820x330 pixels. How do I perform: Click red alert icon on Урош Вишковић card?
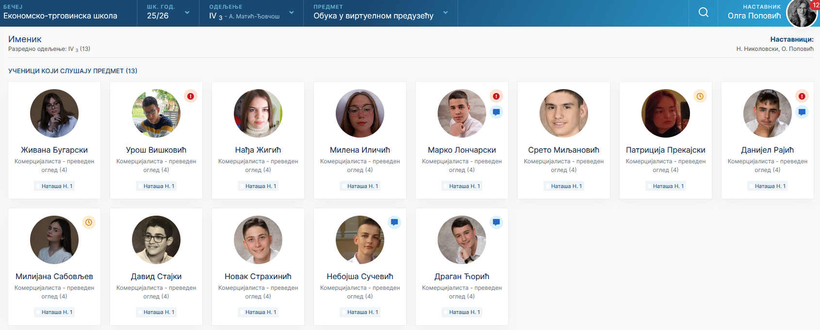pos(191,96)
